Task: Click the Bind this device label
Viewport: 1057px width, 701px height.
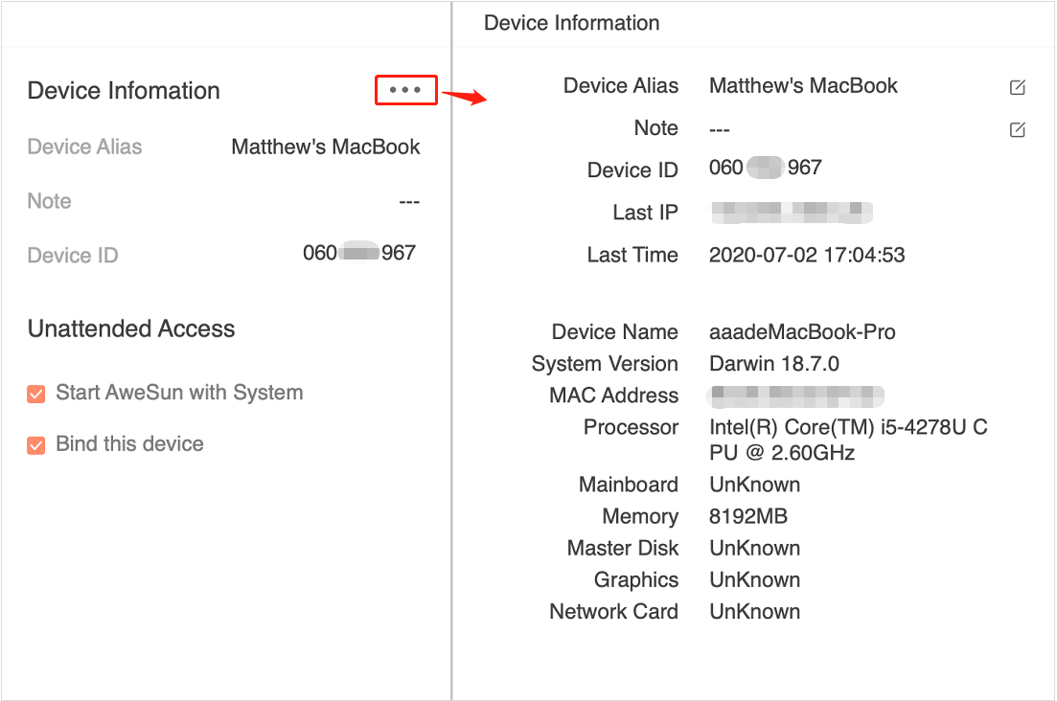Action: coord(129,444)
